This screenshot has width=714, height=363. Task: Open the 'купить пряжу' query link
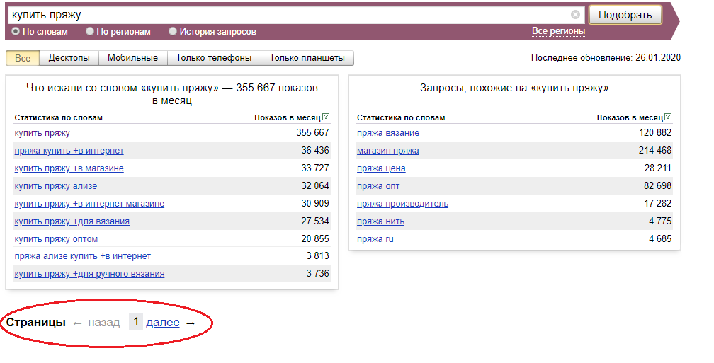point(42,133)
